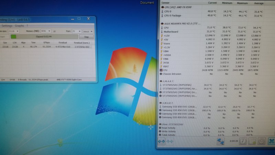Click the Current column header

tap(212, 3)
